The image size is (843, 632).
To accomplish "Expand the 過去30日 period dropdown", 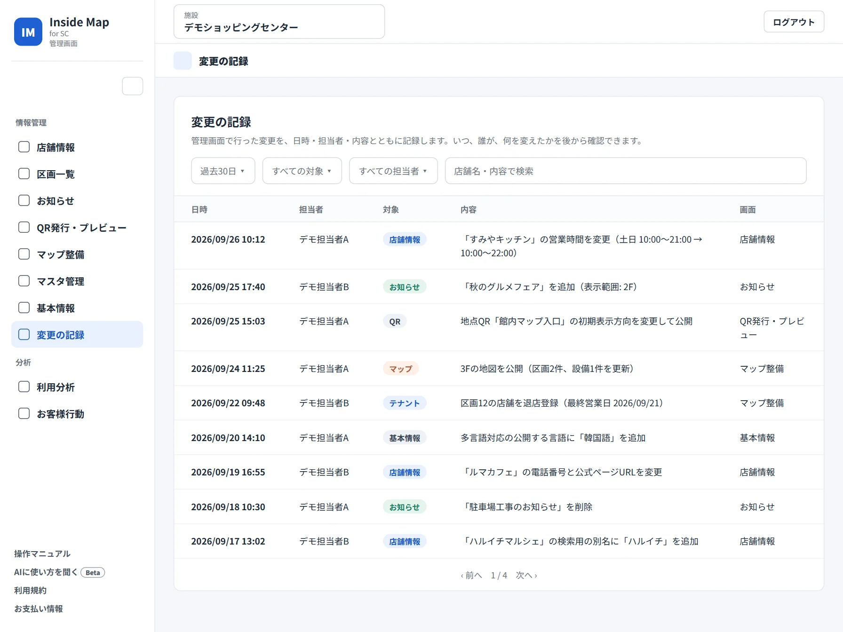I will (223, 171).
